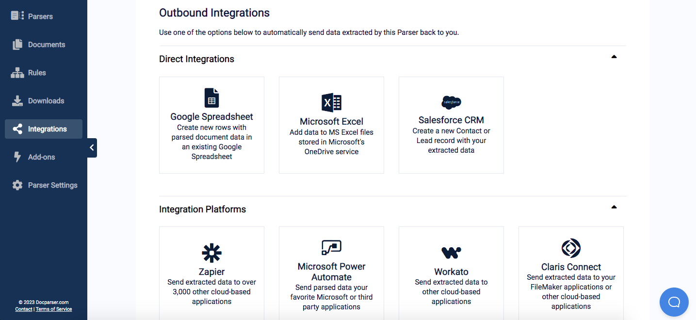The height and width of the screenshot is (320, 696).
Task: Open the Terms of Service link
Action: (x=54, y=309)
